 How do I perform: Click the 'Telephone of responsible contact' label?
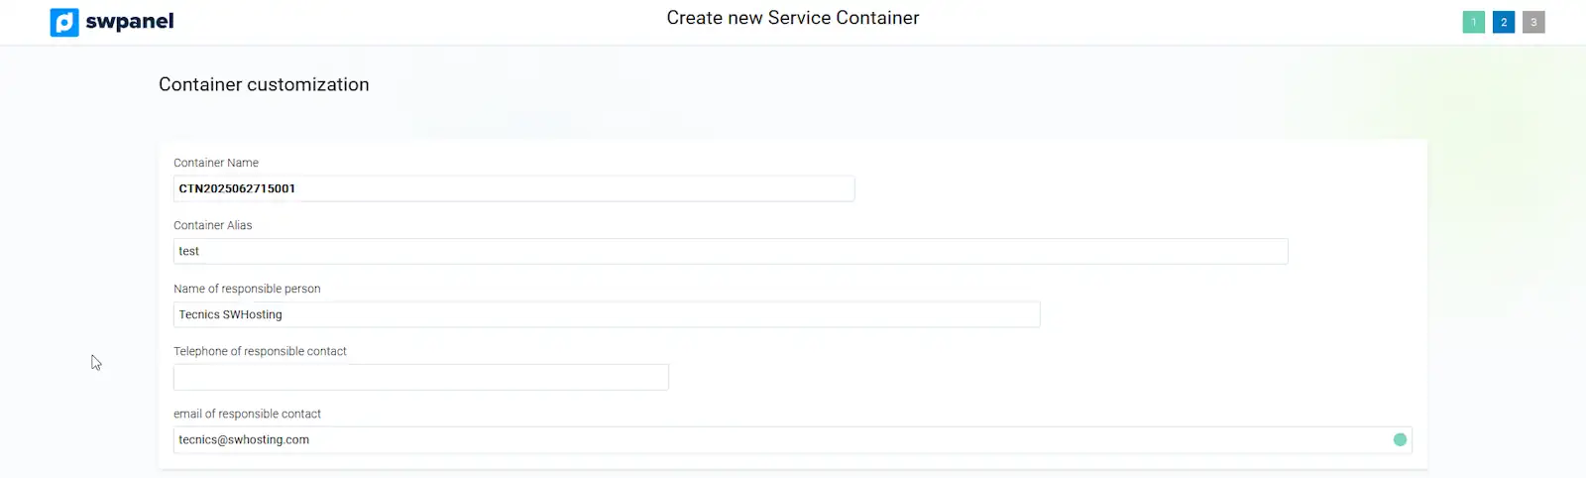point(260,351)
